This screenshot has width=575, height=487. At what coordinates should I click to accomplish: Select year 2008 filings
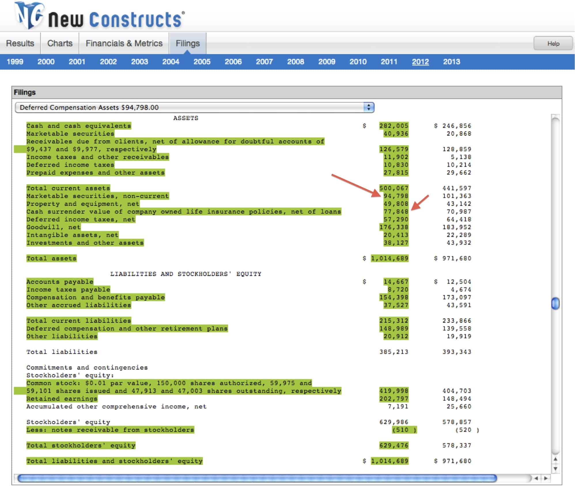click(296, 62)
